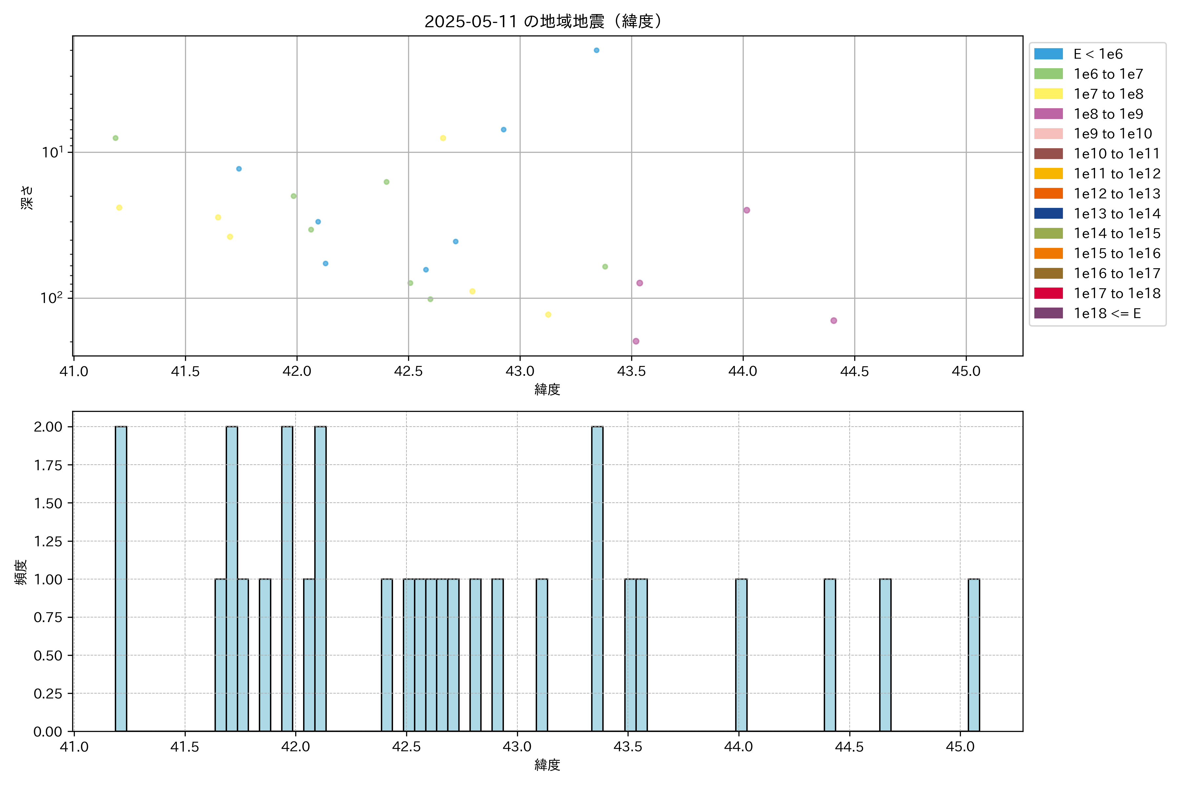Click the purple point near latitude 44.4
1181x787 pixels.
coord(834,321)
